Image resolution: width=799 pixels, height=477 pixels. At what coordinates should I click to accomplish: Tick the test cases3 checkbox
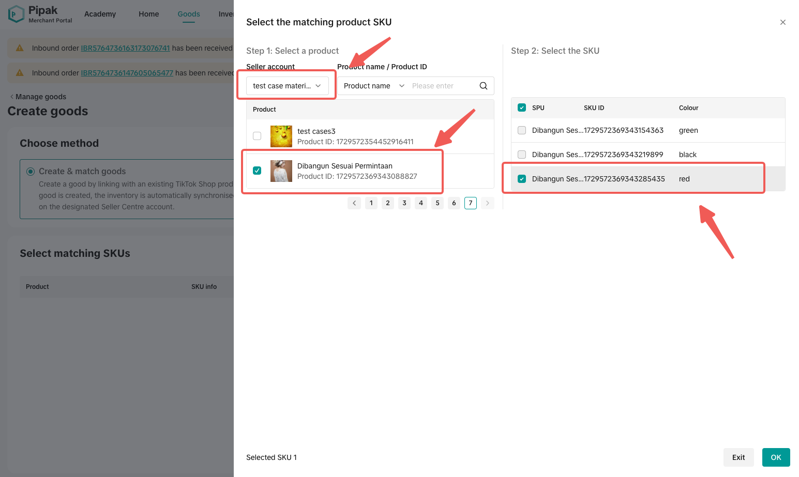tap(257, 136)
